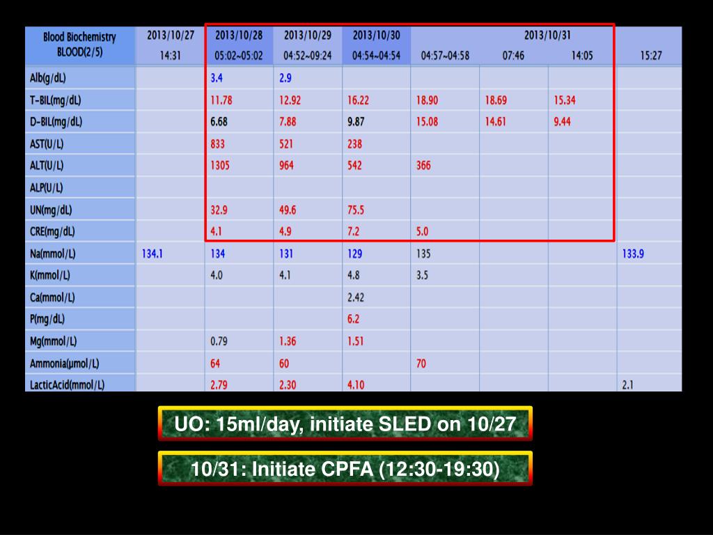Click the UN value 32.9

(x=219, y=210)
